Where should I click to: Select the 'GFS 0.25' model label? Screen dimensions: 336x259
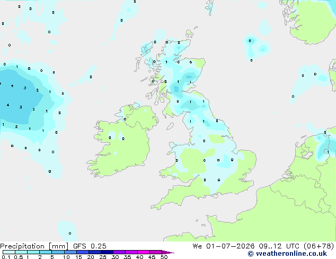(90, 246)
